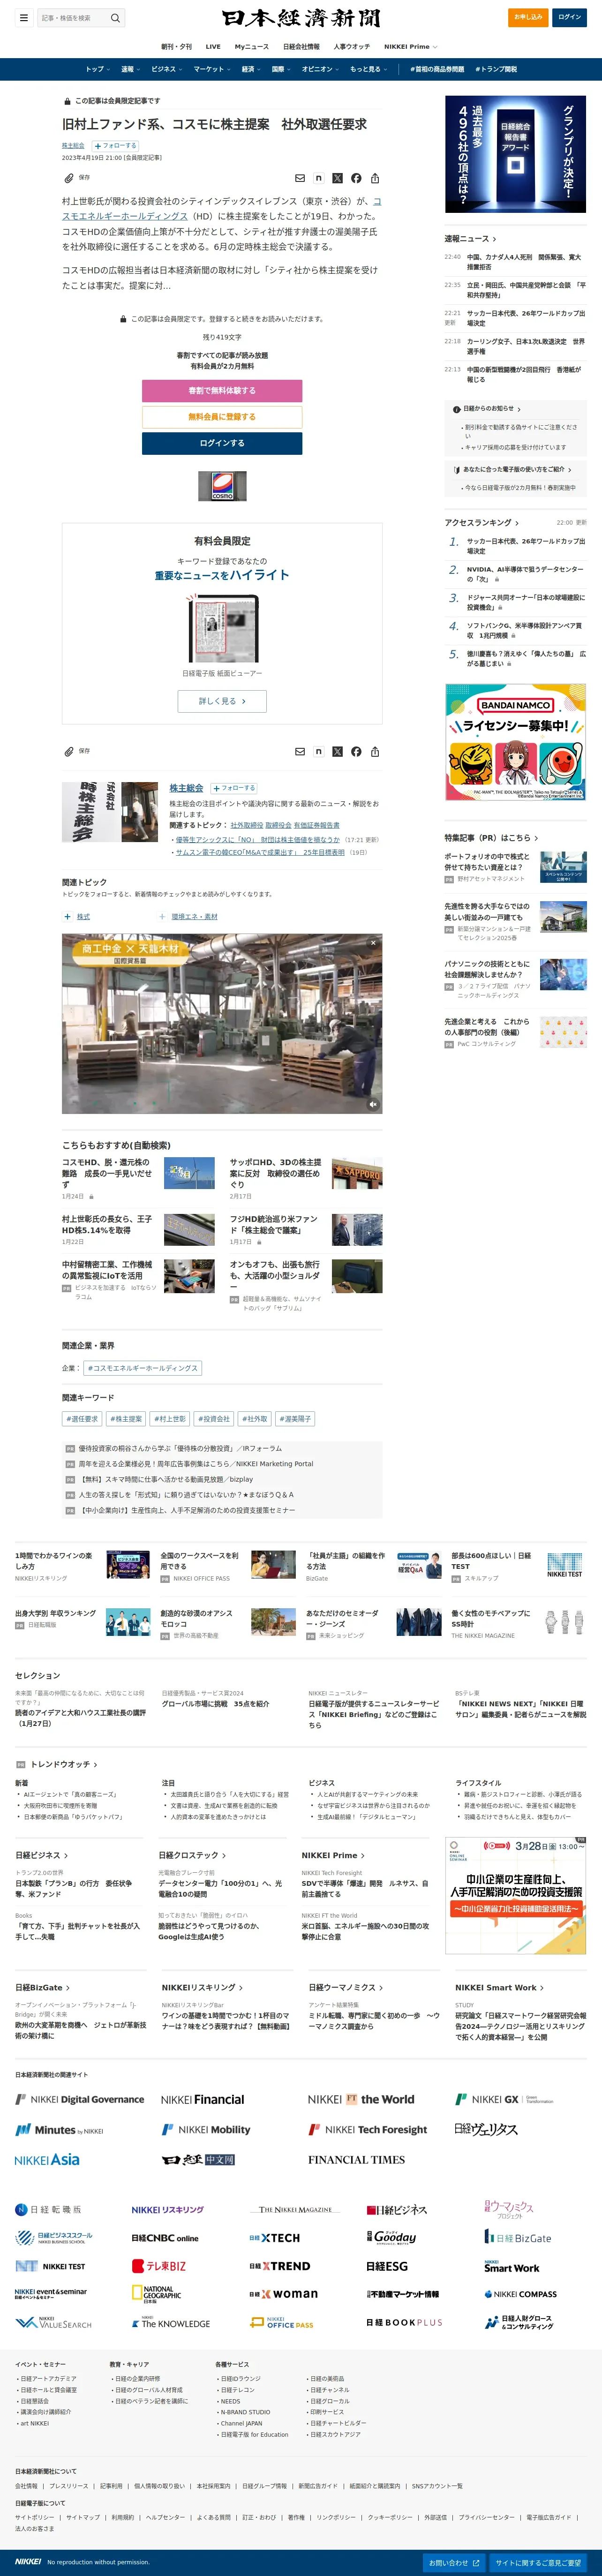The image size is (602, 2576).
Task: Click the email share icon under the headline
Action: (x=299, y=178)
